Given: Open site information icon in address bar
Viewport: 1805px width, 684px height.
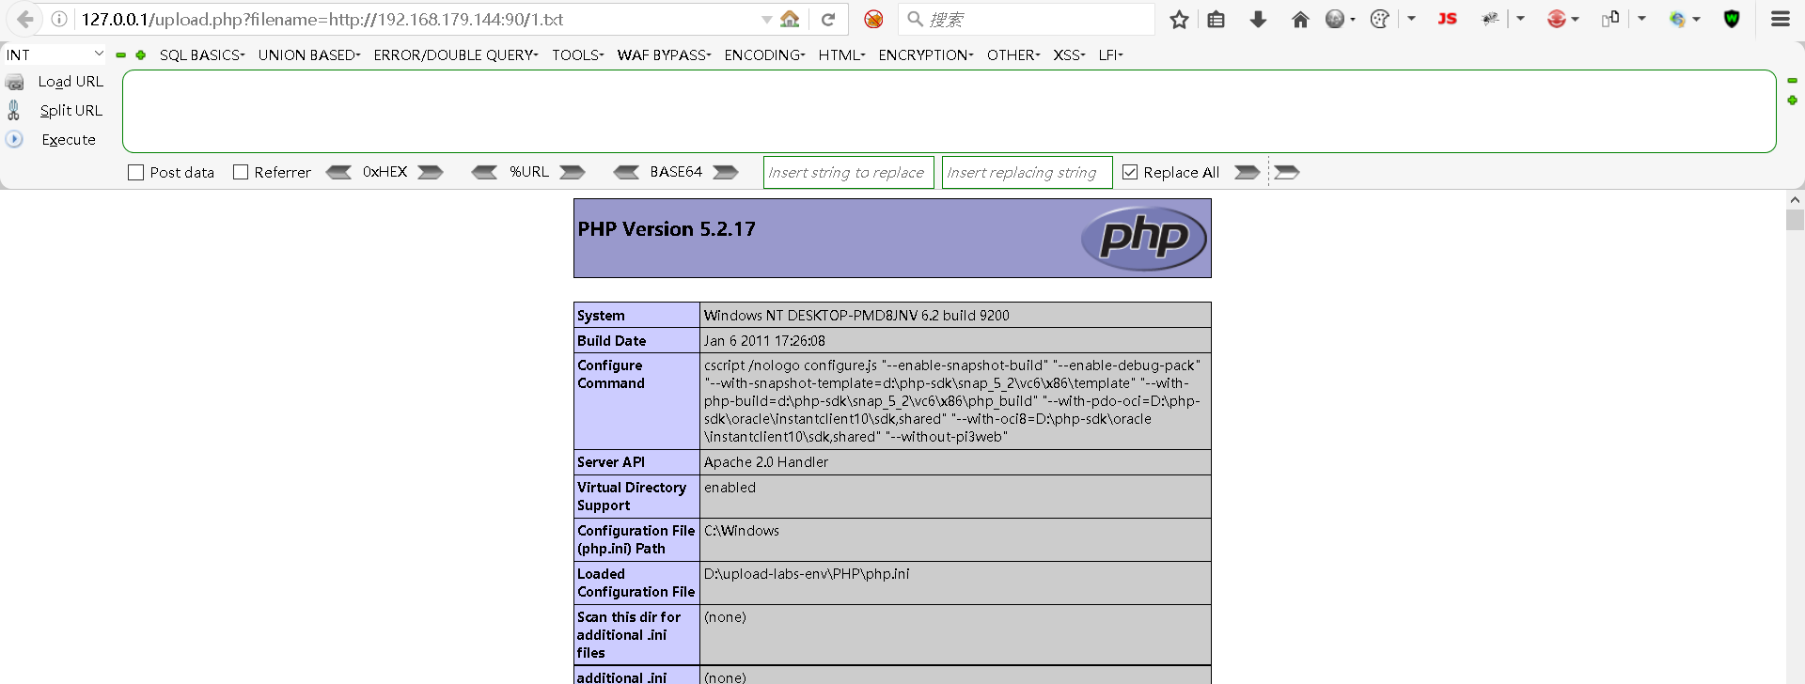Looking at the screenshot, I should coord(59,19).
